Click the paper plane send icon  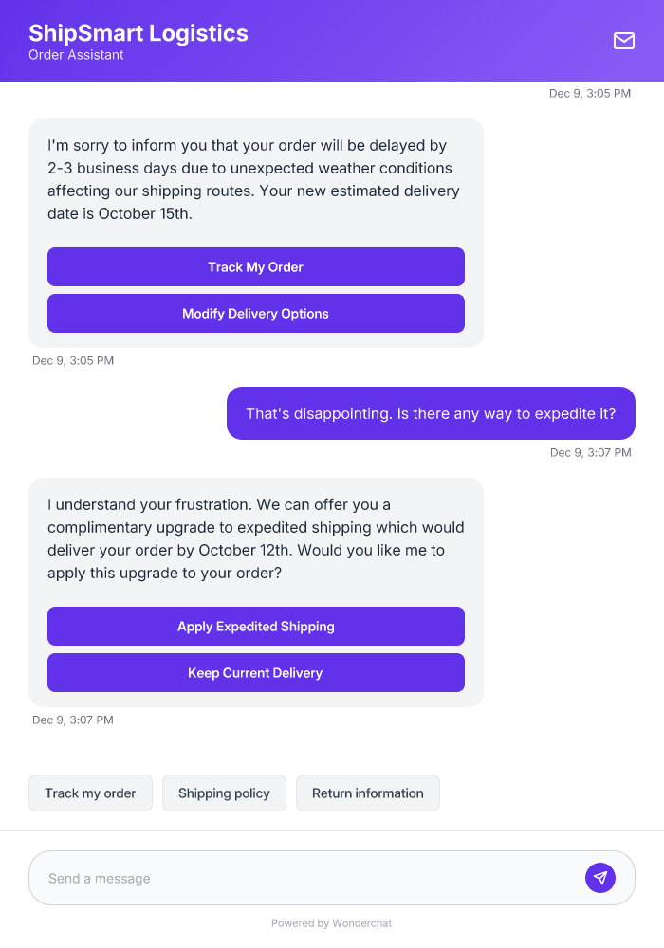pyautogui.click(x=599, y=877)
